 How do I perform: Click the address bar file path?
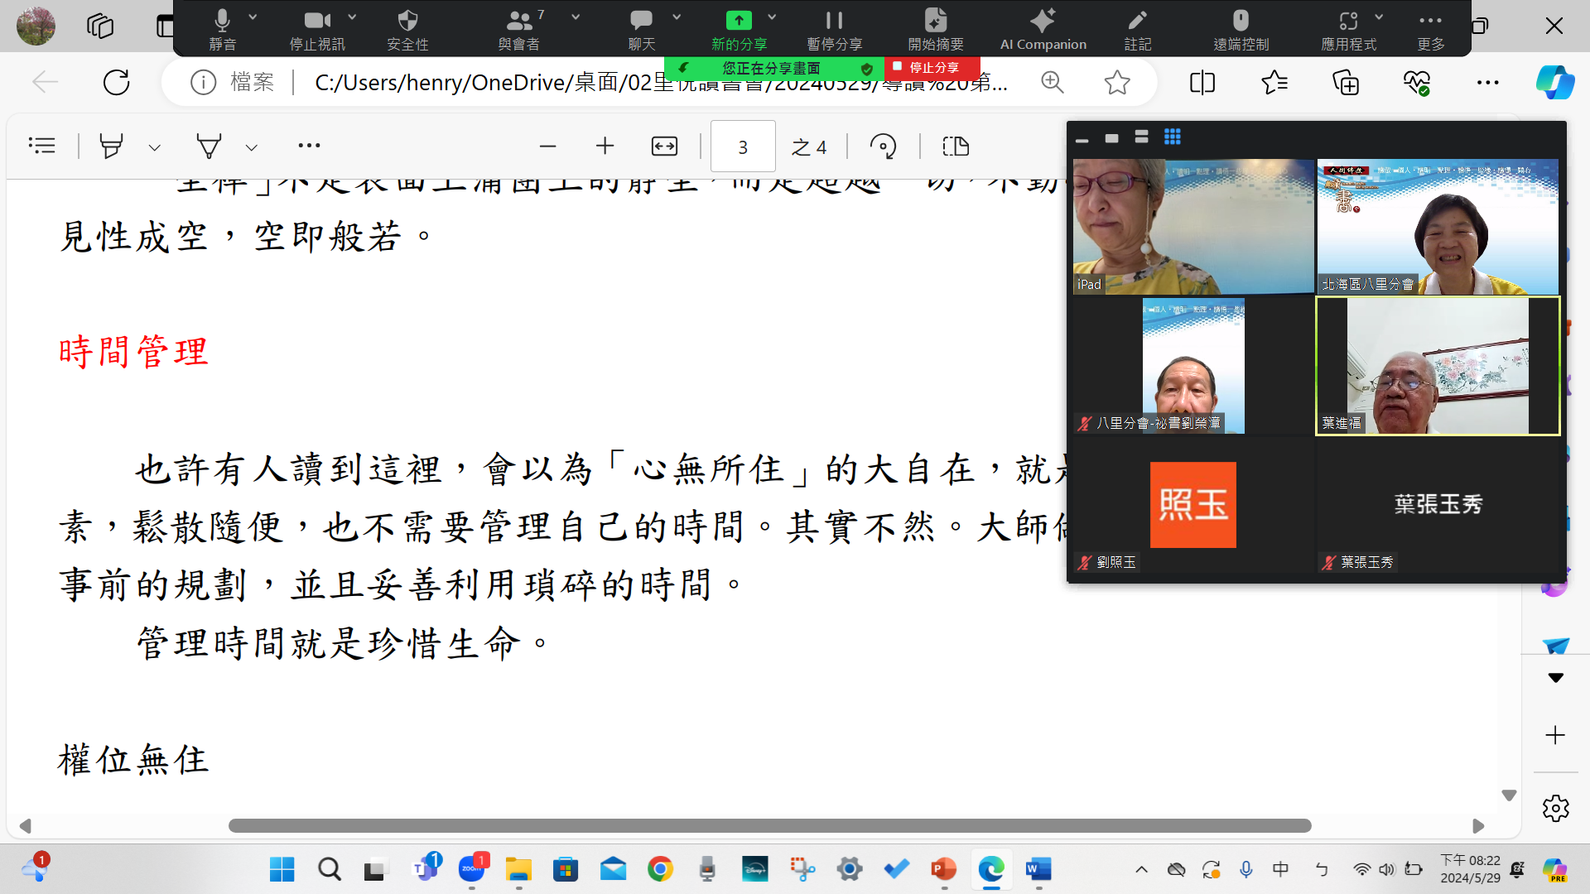tap(661, 82)
